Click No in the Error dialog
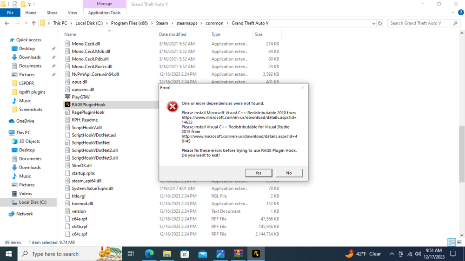This screenshot has width=465, height=261. 289,173
